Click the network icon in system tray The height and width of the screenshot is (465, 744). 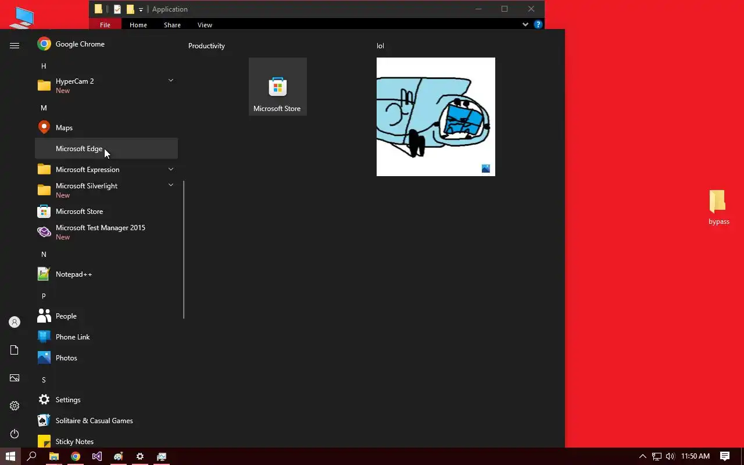[x=657, y=456]
